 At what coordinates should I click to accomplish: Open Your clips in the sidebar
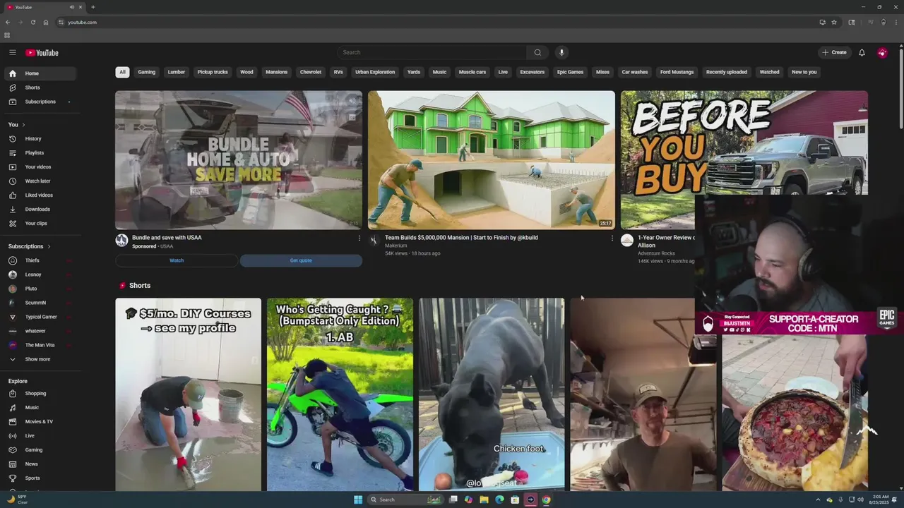pos(40,224)
